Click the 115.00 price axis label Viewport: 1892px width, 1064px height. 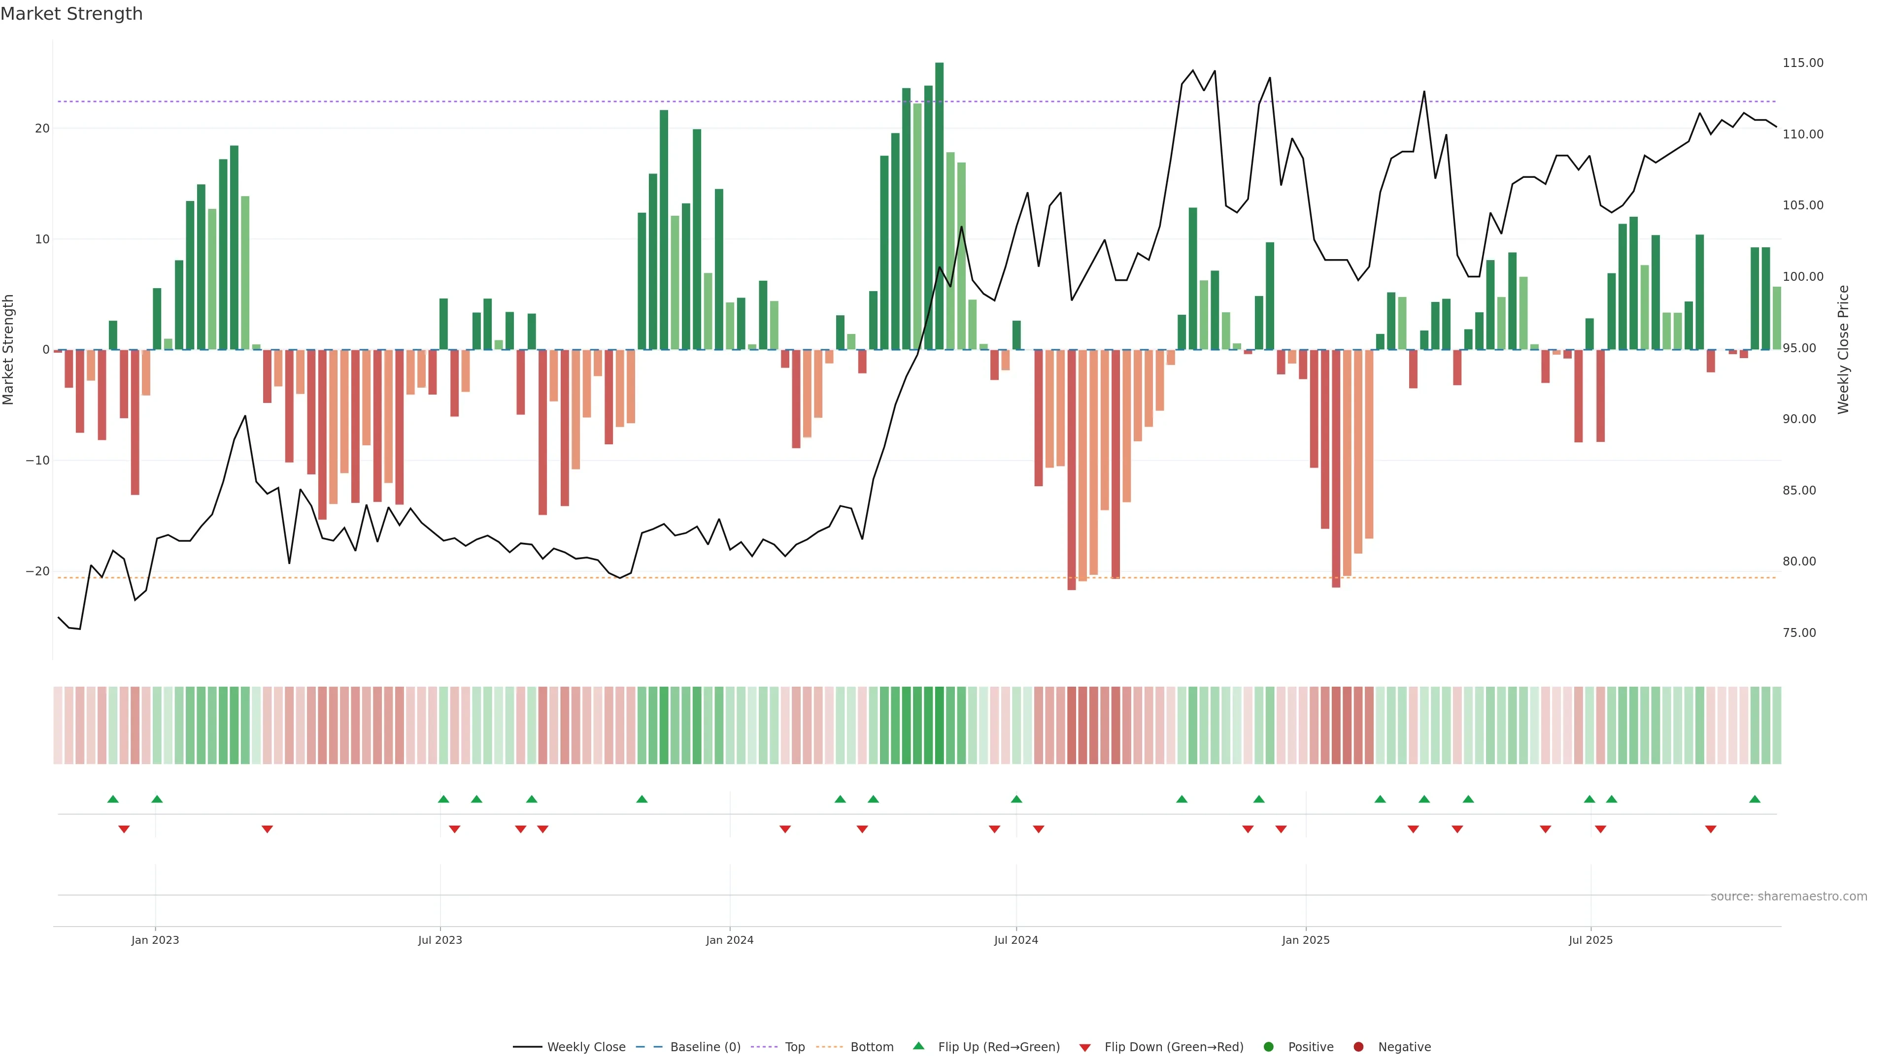click(1802, 63)
